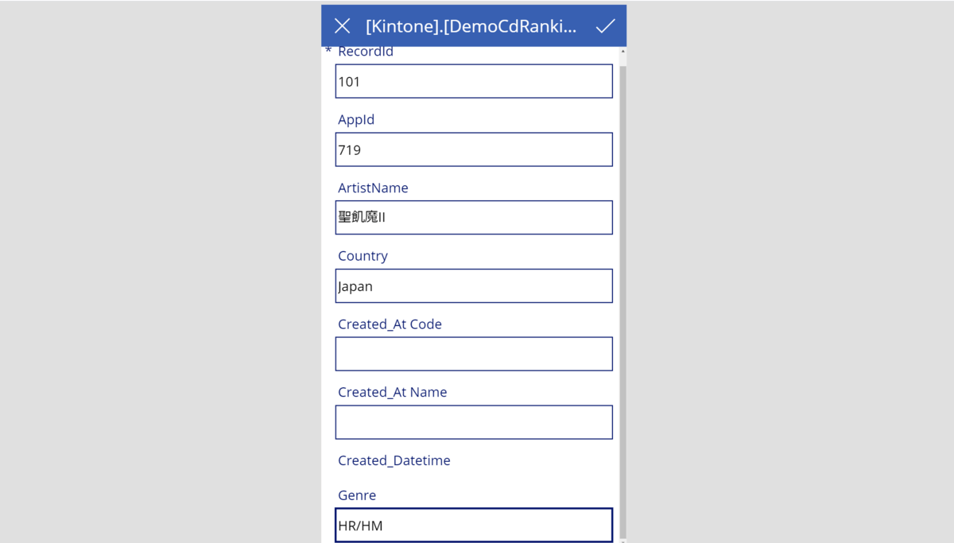Focus the empty Created_At Code field
Screen dimensions: 954x543
pyautogui.click(x=474, y=354)
